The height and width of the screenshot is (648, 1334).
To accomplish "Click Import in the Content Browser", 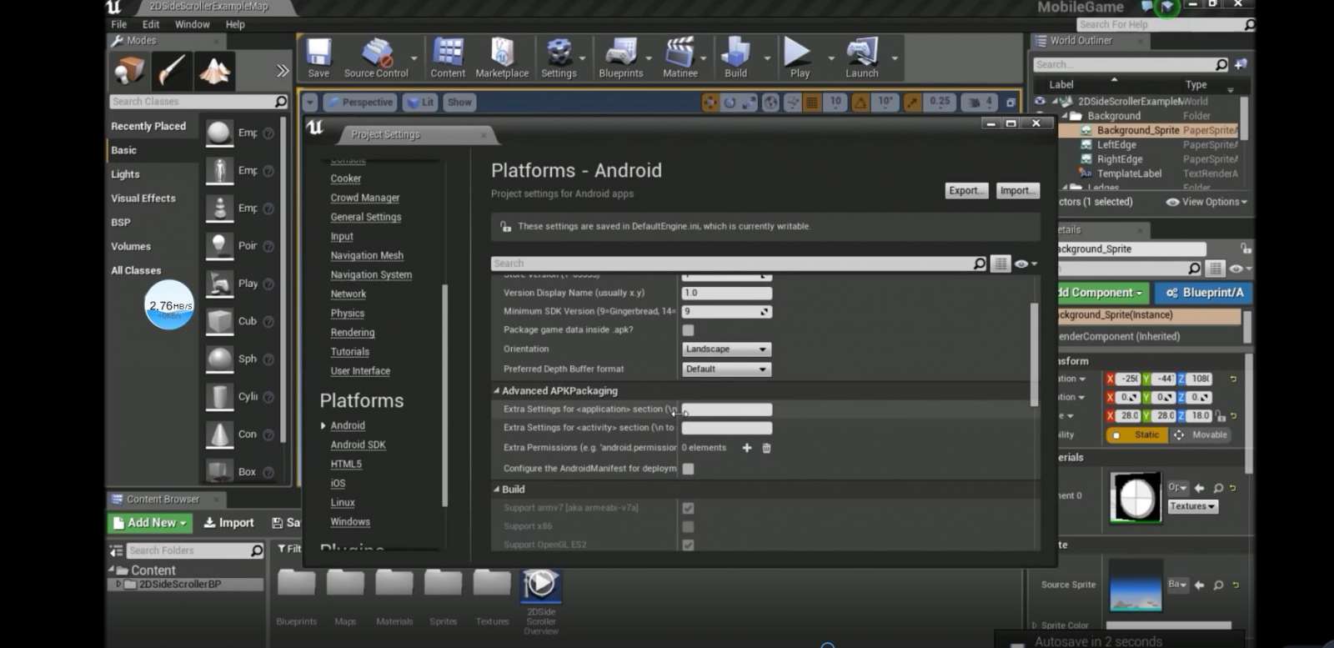I will pyautogui.click(x=228, y=523).
